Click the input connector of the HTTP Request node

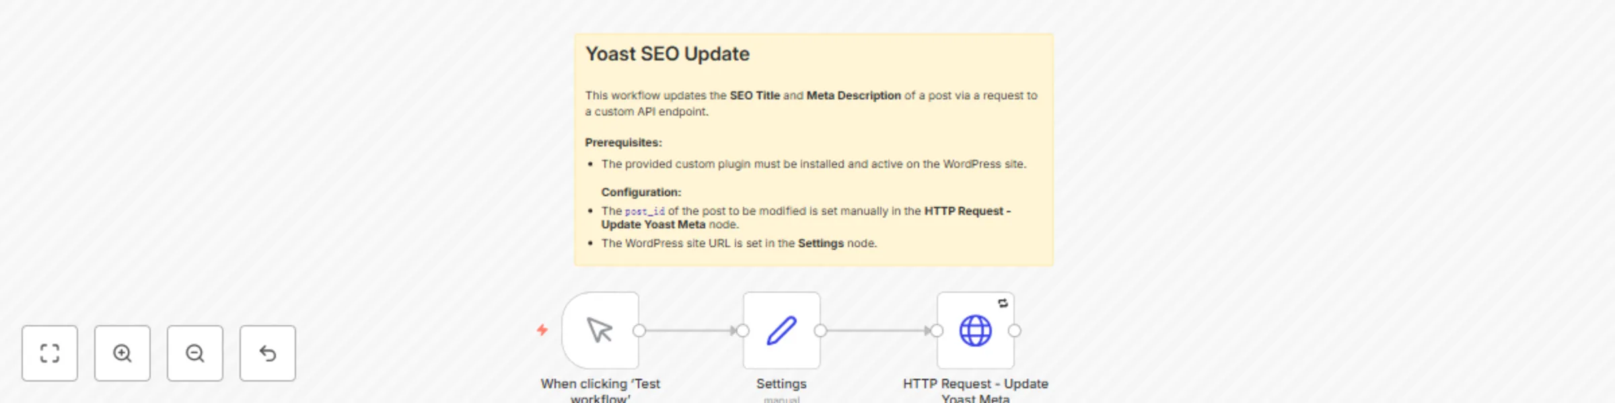pyautogui.click(x=936, y=330)
